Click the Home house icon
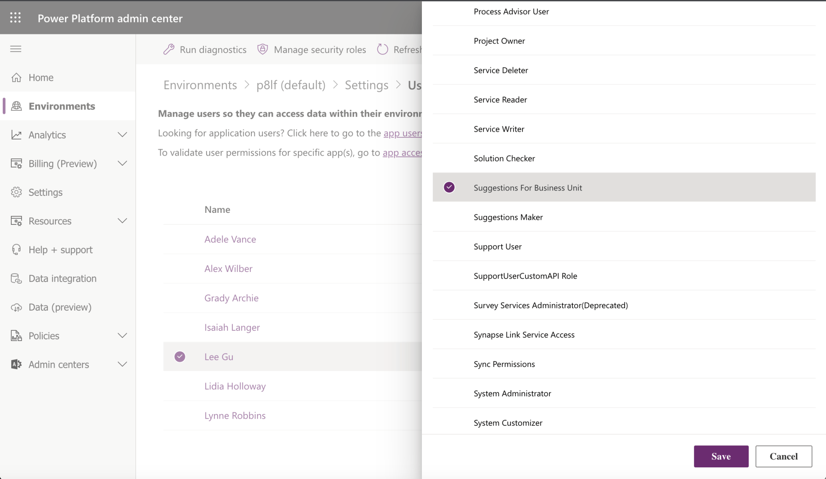The width and height of the screenshot is (826, 479). 16,78
